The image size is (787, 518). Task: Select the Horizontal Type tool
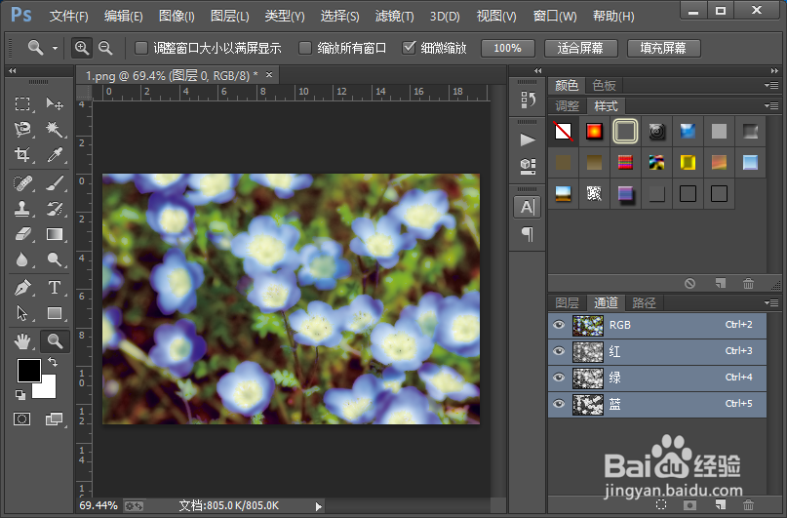point(55,288)
